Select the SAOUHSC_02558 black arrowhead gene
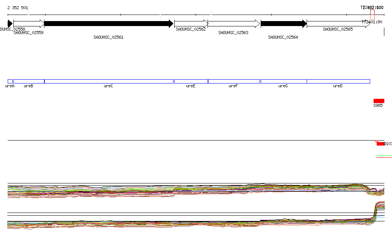Screen dimensions: 392x234 click(10, 24)
